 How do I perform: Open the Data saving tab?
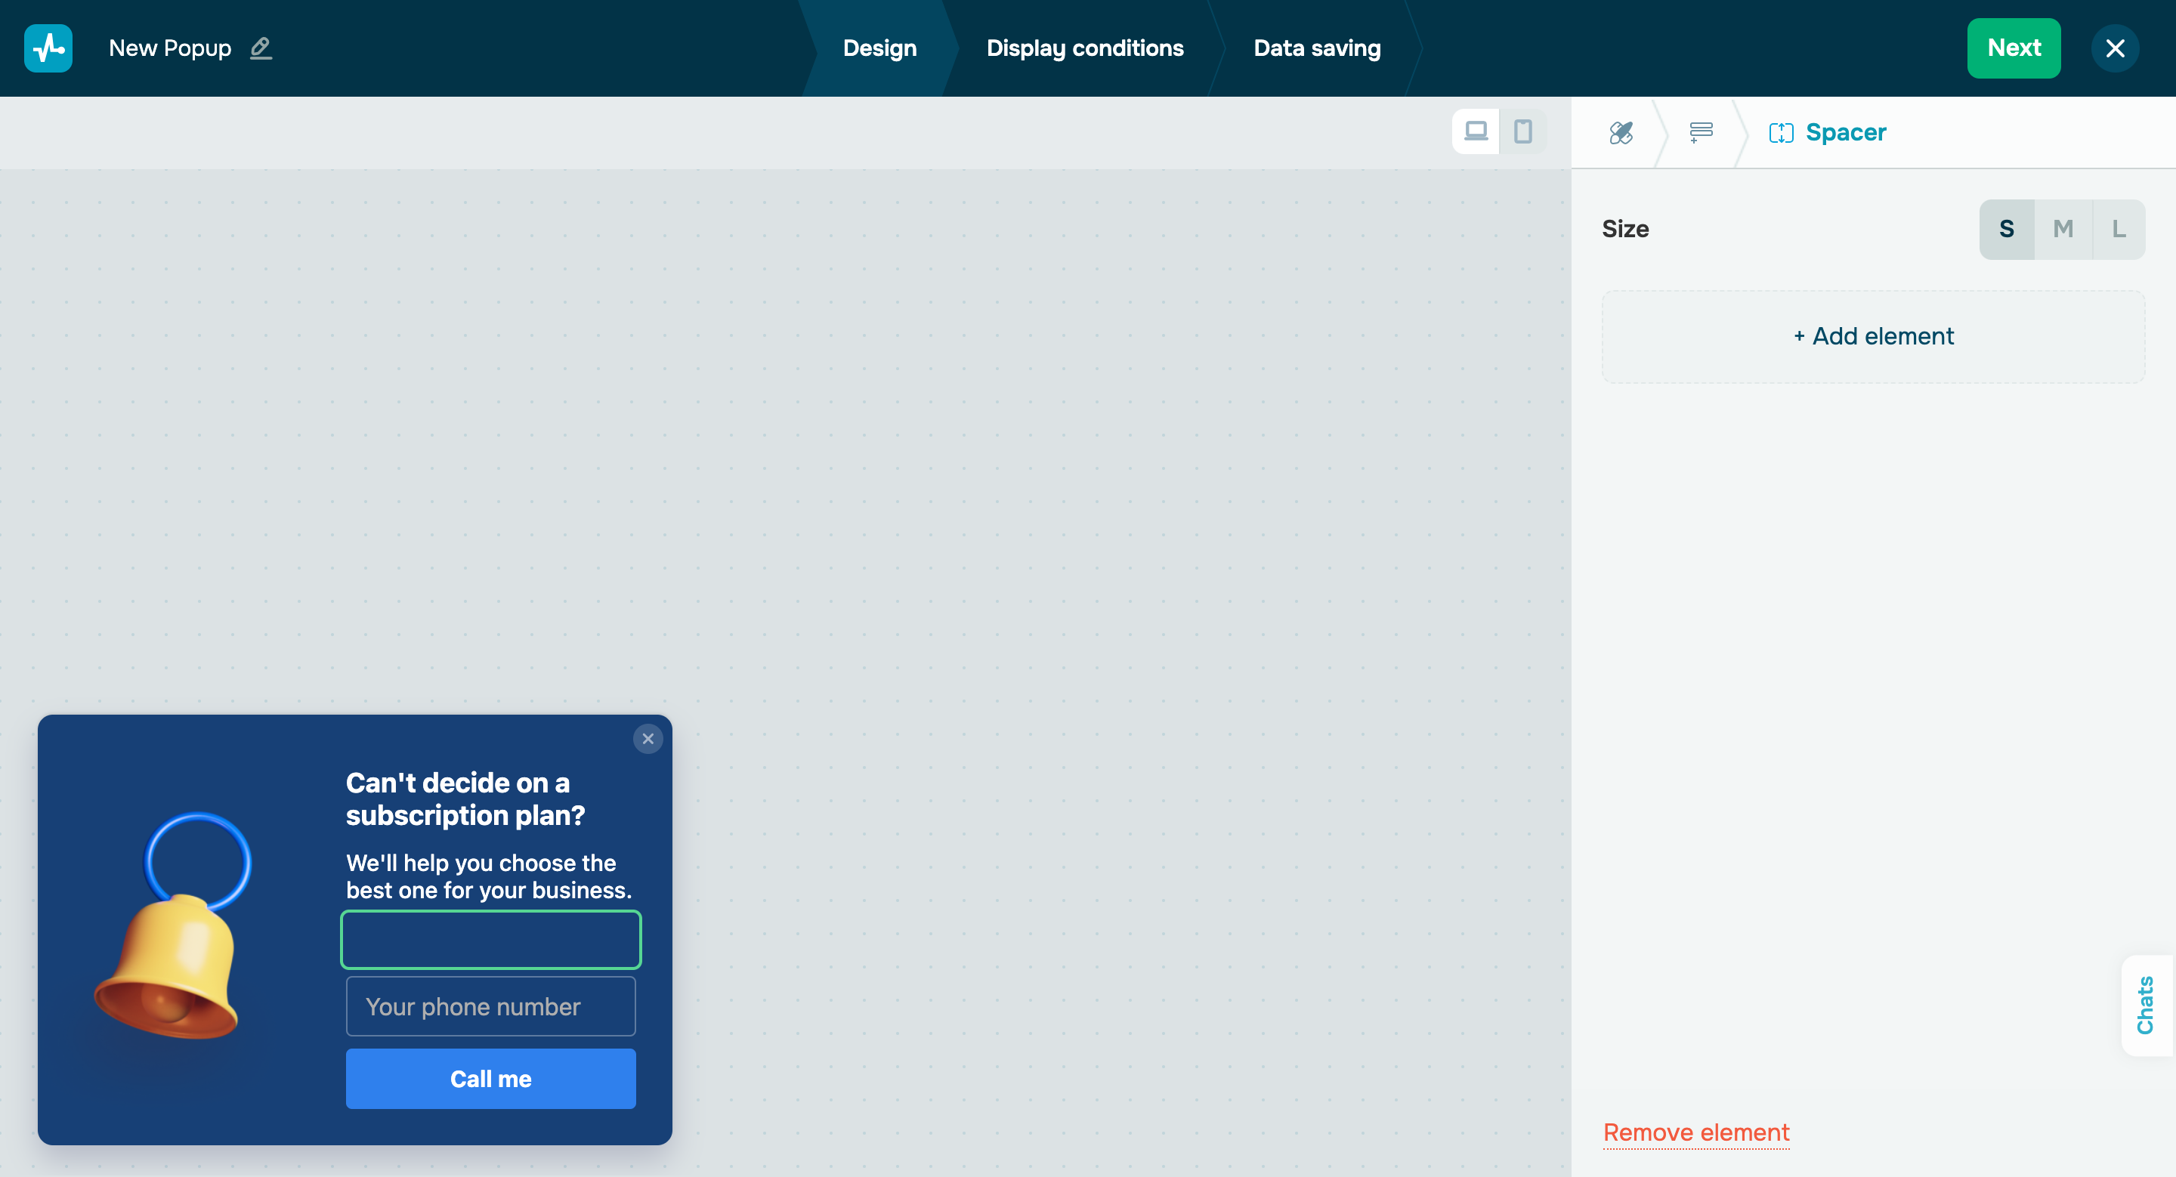click(1317, 48)
